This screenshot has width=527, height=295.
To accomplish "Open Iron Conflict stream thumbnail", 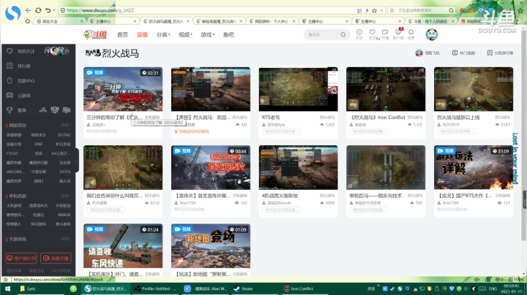I will 386,89.
